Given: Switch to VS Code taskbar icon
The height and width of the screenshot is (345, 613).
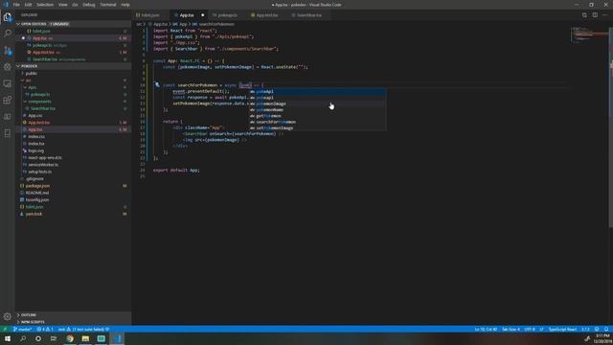Looking at the screenshot, I should pos(117,338).
